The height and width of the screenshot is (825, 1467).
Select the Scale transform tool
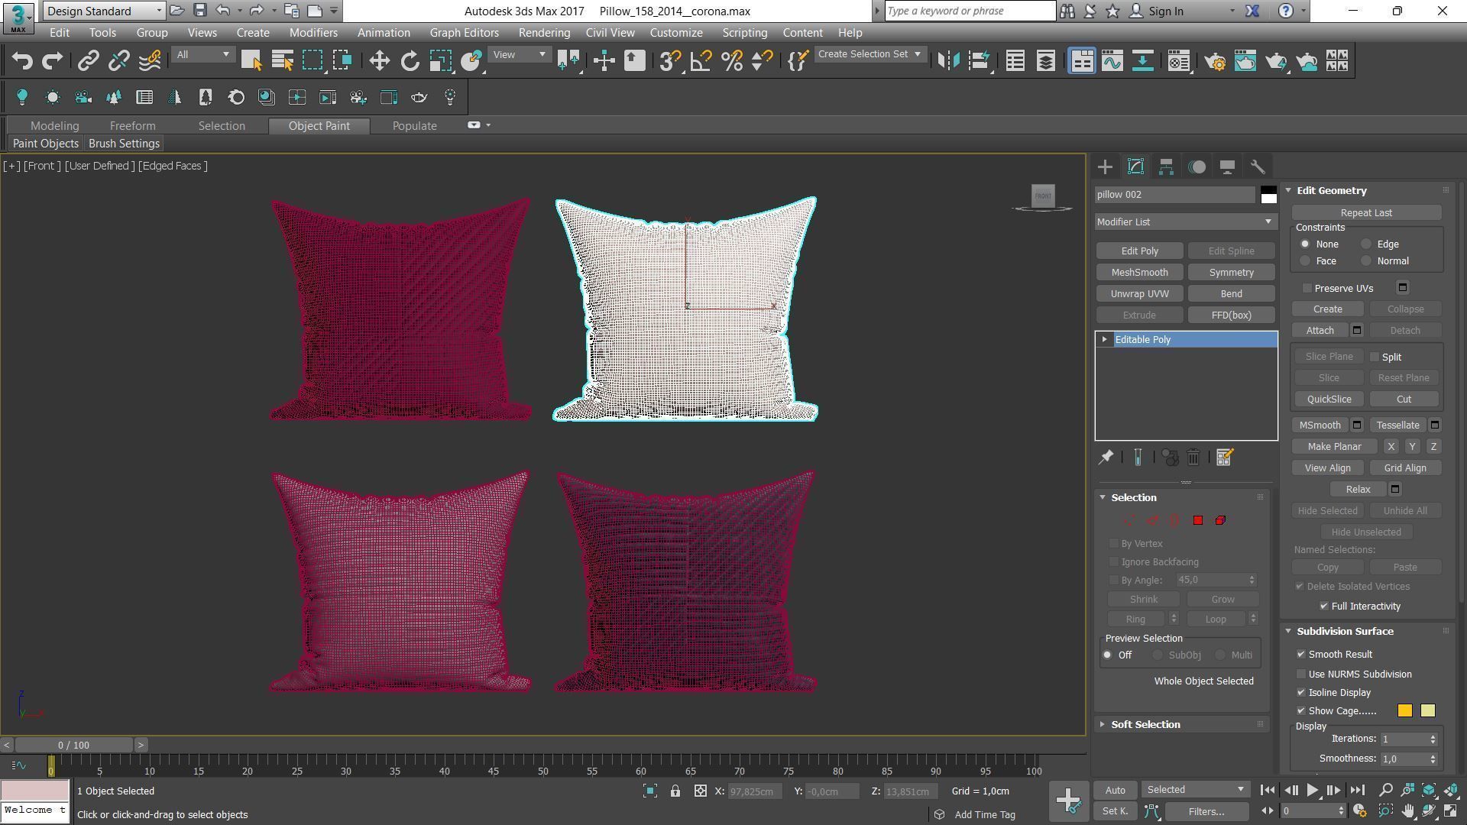coord(441,61)
